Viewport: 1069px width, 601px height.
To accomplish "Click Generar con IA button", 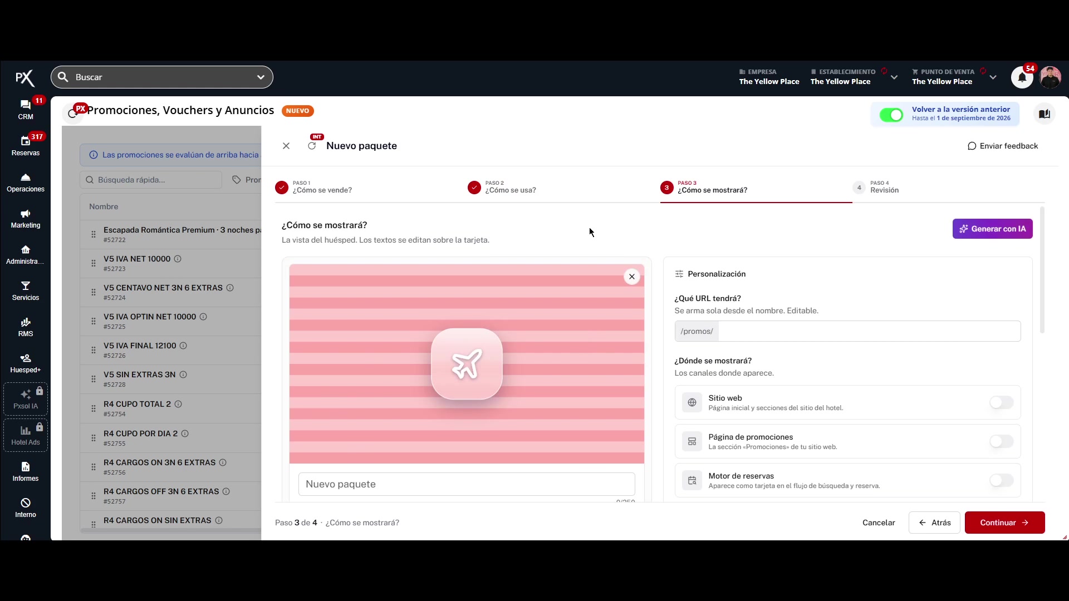I will 992,229.
